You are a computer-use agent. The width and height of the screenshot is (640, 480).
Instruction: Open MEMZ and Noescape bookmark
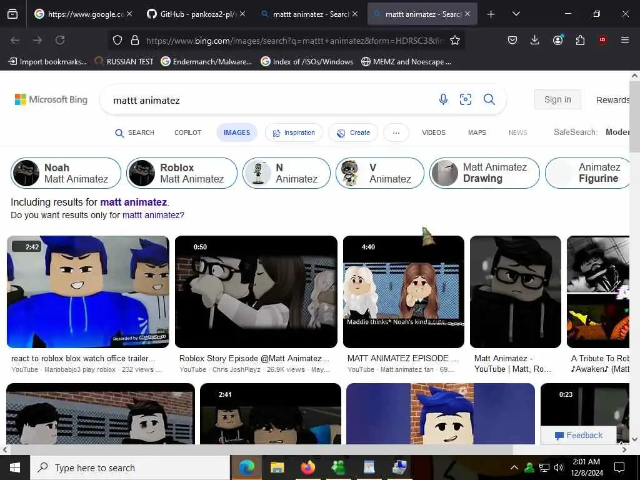click(x=406, y=62)
